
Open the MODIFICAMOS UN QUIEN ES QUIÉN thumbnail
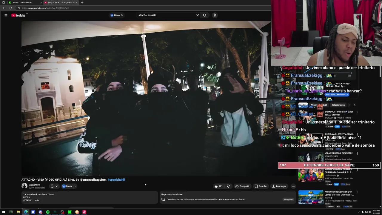311,175
